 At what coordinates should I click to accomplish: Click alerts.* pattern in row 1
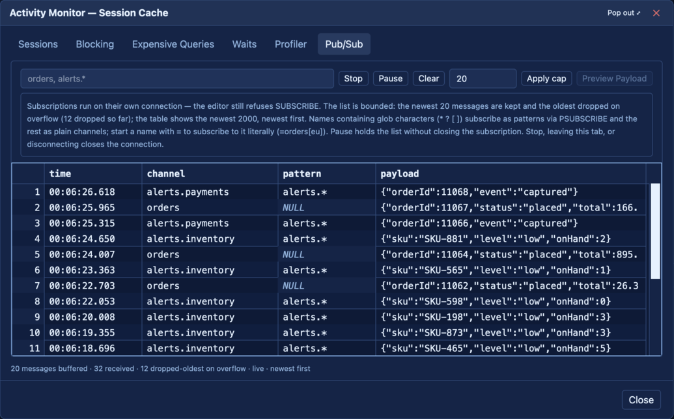(327, 192)
